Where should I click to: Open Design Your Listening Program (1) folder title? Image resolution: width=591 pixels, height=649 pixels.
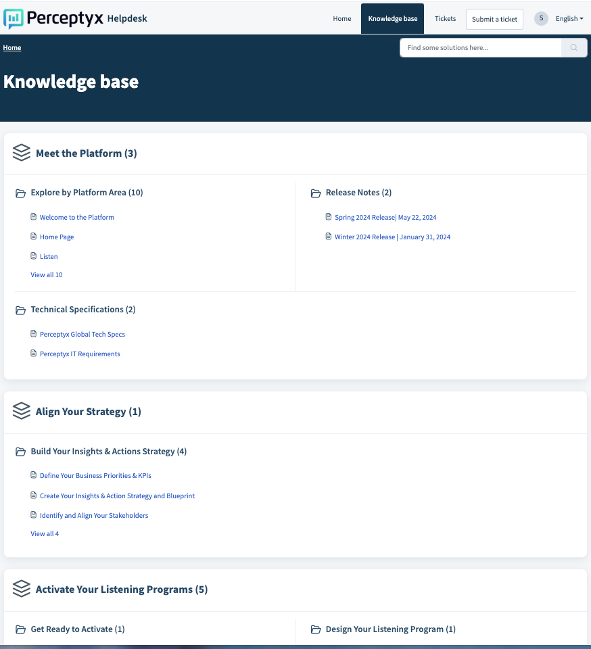coord(390,629)
